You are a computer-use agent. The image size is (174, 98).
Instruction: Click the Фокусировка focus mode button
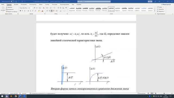[x=141, y=93]
